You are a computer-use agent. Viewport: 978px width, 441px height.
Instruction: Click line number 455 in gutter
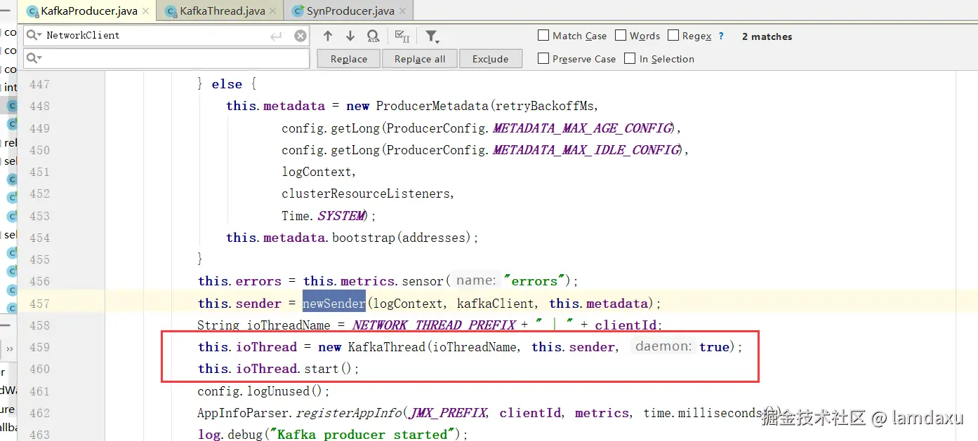[x=39, y=259]
